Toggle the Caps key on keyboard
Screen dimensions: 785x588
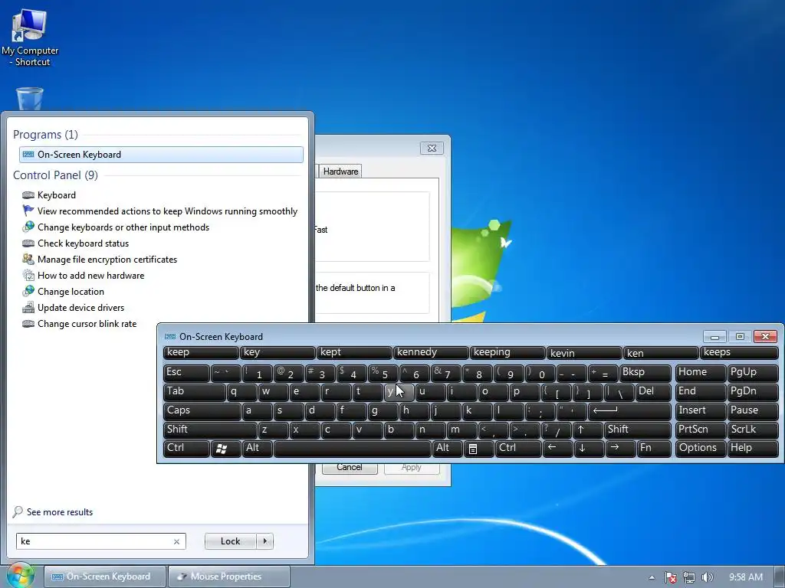pos(202,411)
